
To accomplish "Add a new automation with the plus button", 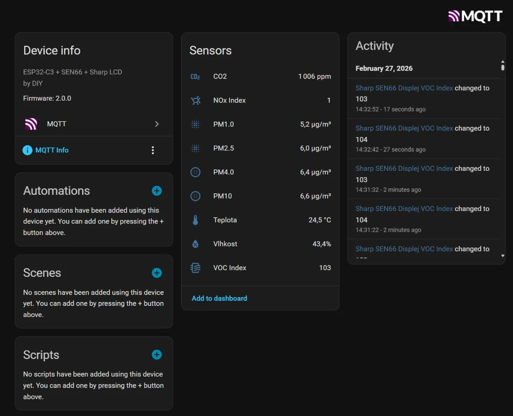I will click(156, 190).
